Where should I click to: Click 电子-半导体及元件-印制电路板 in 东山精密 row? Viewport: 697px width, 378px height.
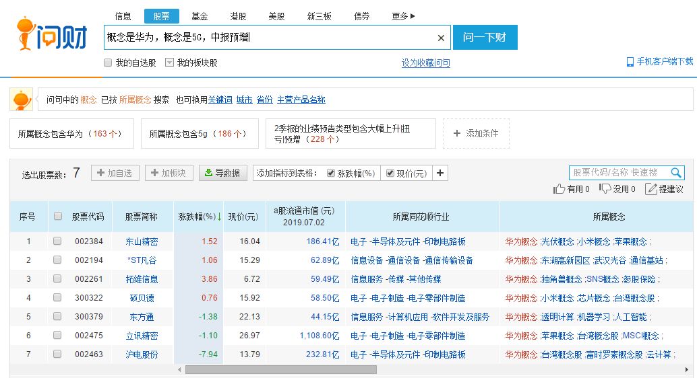coord(408,241)
